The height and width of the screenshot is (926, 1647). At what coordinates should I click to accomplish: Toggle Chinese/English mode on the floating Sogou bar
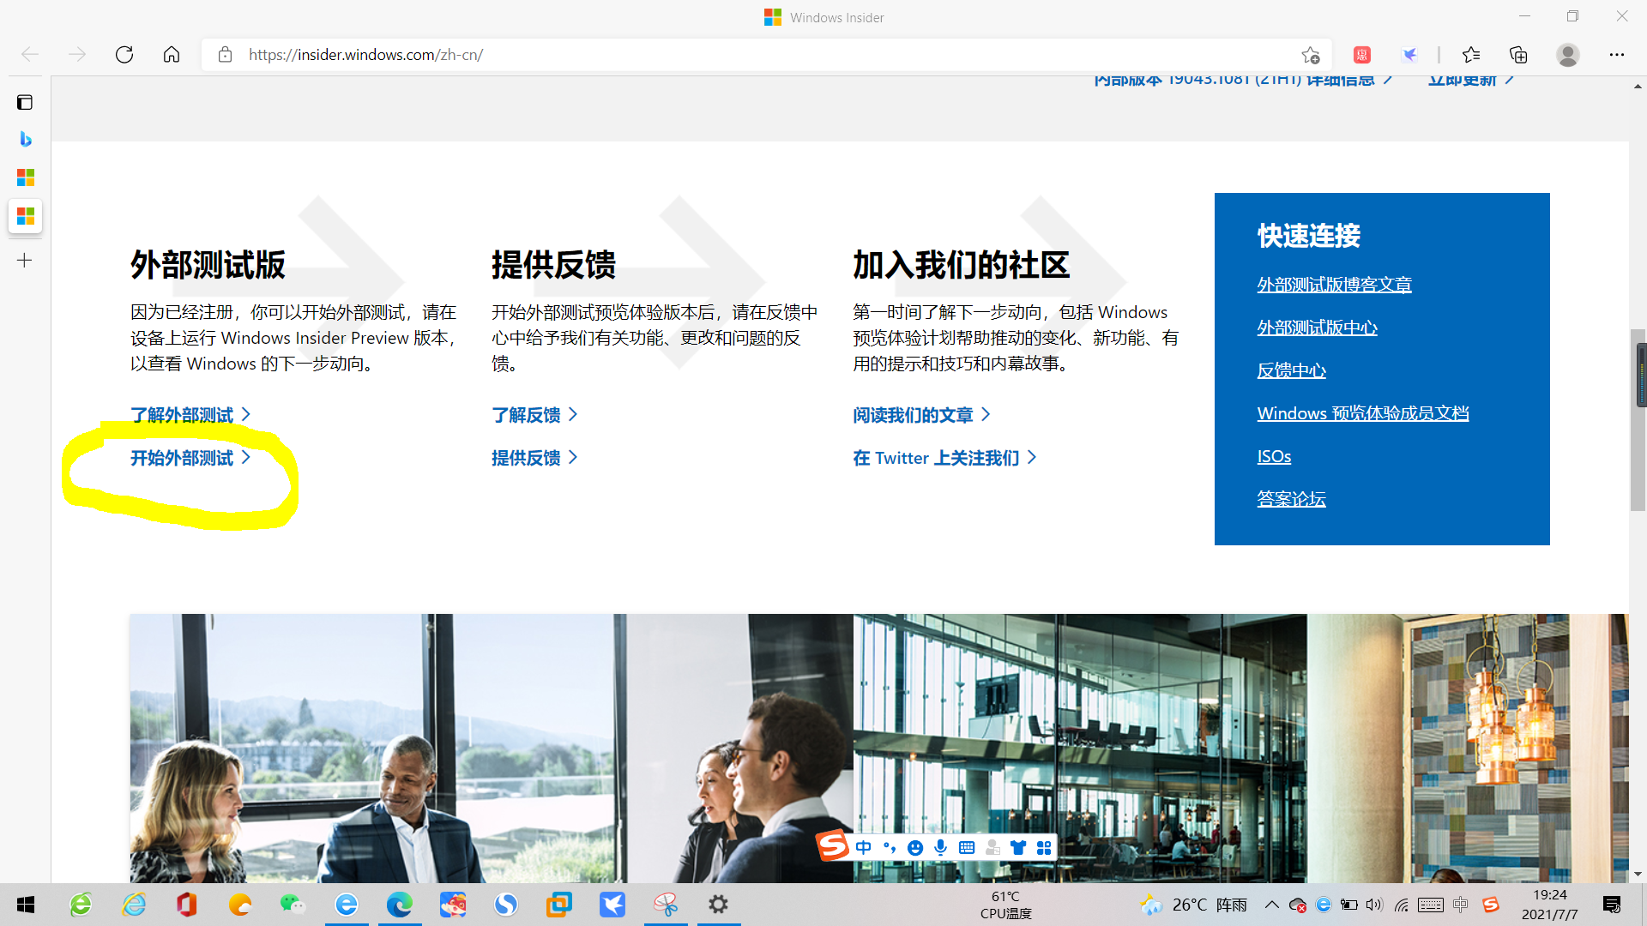tap(863, 847)
